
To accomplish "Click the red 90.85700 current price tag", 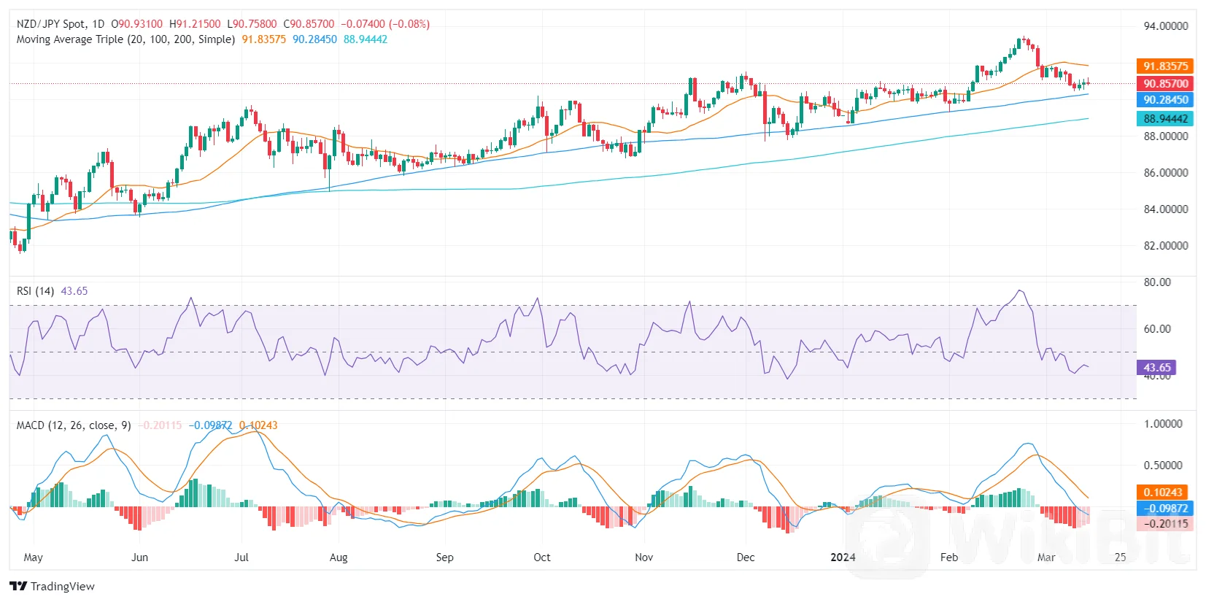I will (x=1164, y=84).
